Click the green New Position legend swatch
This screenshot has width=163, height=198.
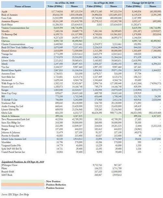23,181
